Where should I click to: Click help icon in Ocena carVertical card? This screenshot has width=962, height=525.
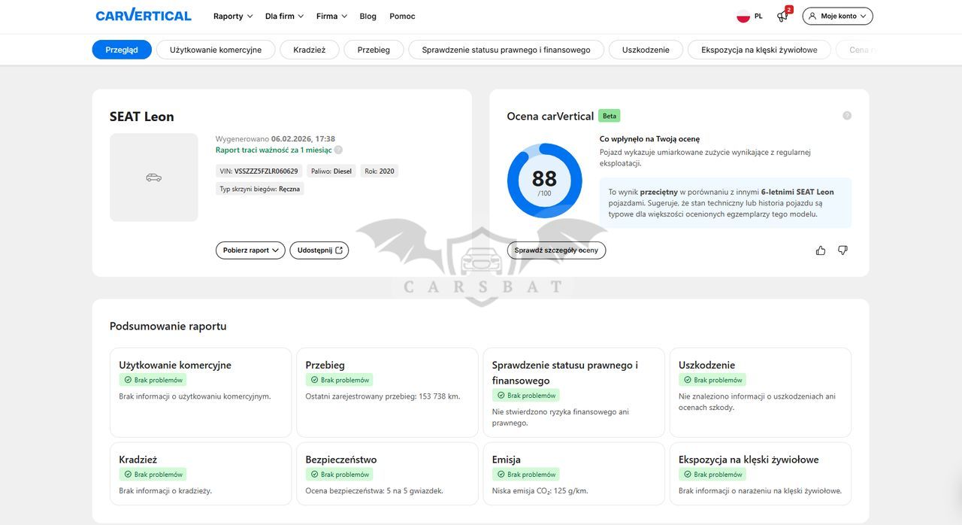click(847, 116)
